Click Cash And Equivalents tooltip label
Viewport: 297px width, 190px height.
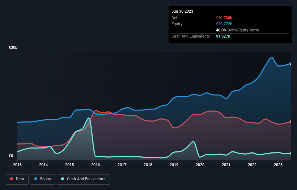[191, 36]
